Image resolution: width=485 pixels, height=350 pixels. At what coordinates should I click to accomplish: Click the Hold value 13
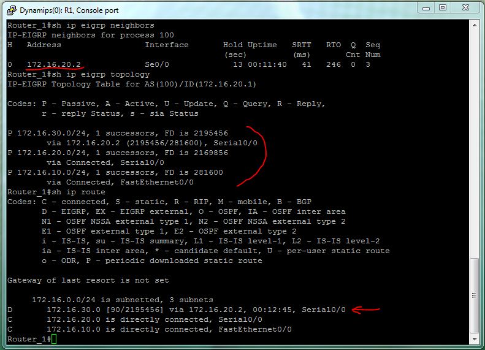[x=237, y=64]
